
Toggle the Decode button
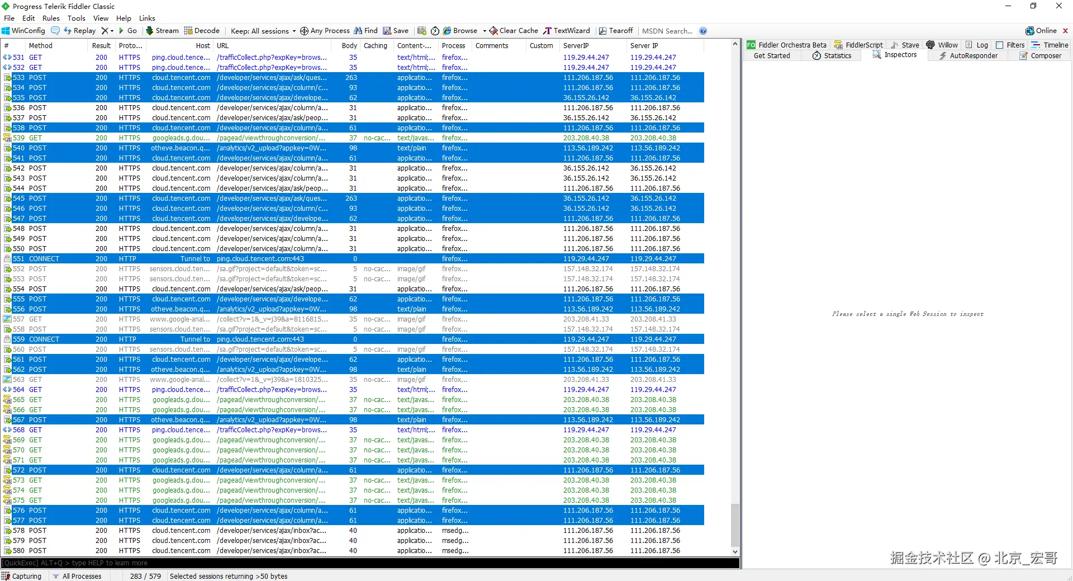202,31
